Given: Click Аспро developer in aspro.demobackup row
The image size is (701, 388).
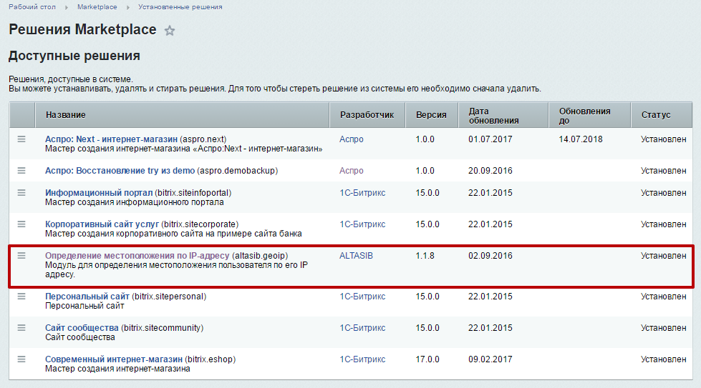Looking at the screenshot, I should point(352,170).
